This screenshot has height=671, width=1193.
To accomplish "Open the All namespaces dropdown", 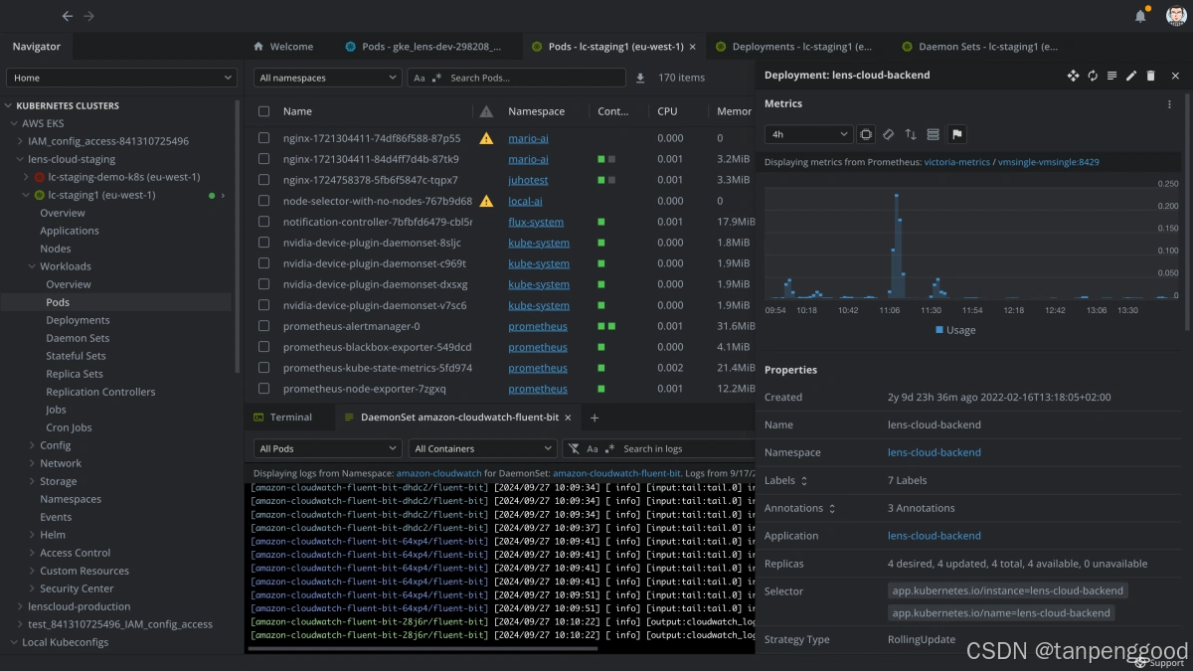I will point(327,78).
